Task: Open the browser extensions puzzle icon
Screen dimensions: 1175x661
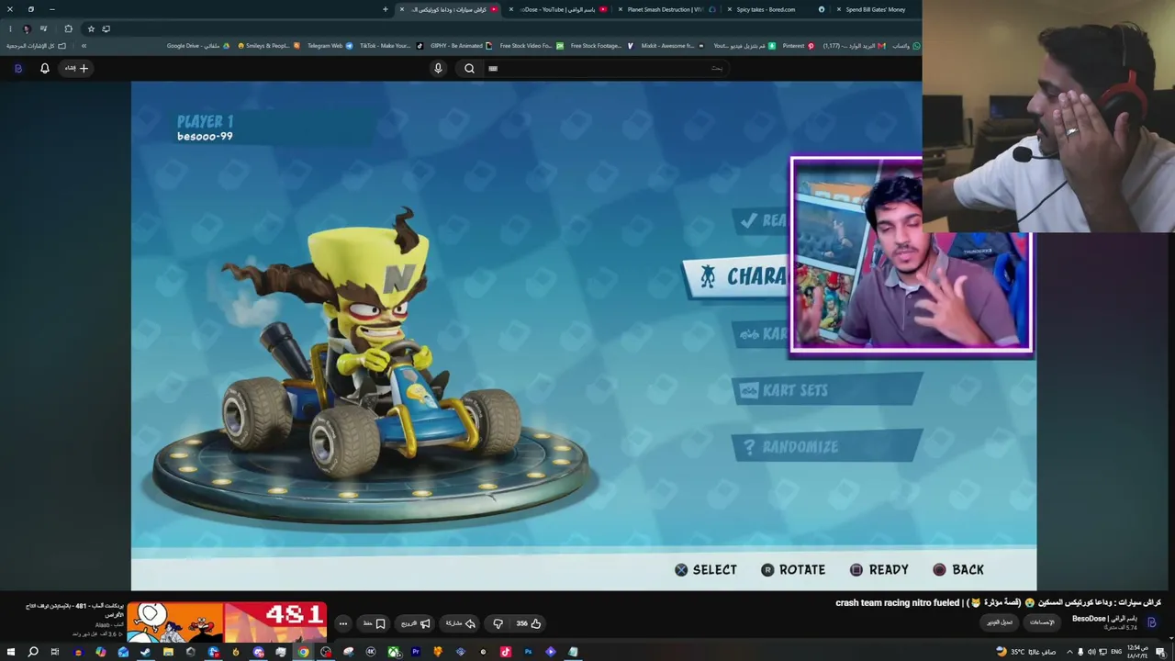Action: 68,28
